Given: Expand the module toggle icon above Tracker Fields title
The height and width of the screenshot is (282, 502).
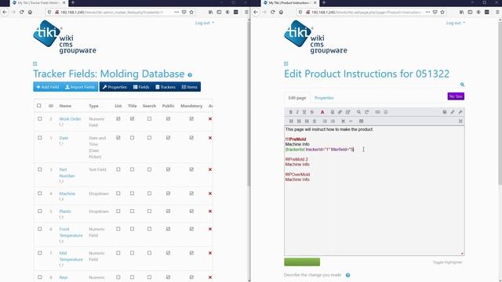Looking at the screenshot, I should point(35,63).
